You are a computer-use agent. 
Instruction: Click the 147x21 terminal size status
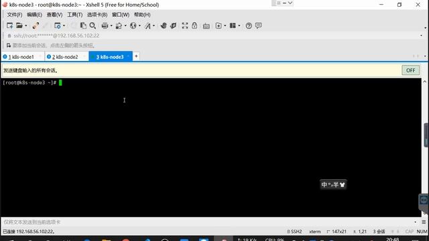336,232
